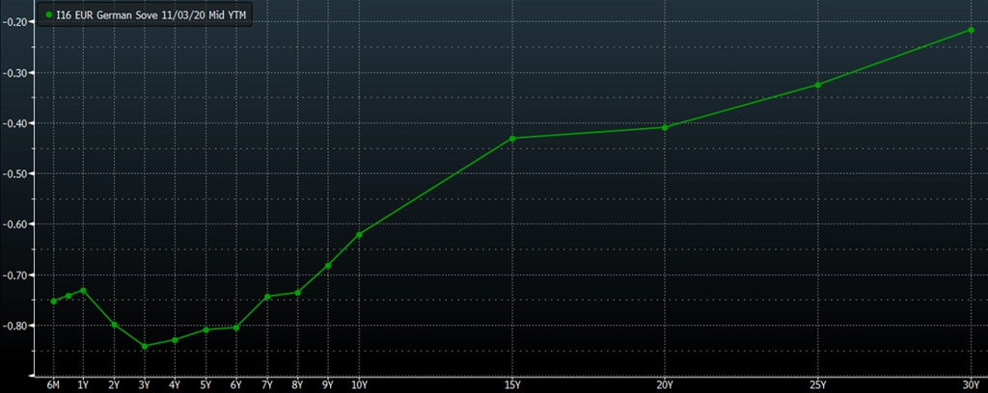
Task: Click the 20Y data point on the curve
Action: [665, 128]
